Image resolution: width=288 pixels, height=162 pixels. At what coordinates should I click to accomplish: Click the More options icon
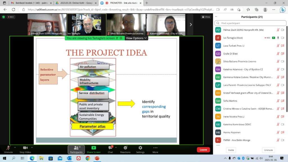[155, 149]
